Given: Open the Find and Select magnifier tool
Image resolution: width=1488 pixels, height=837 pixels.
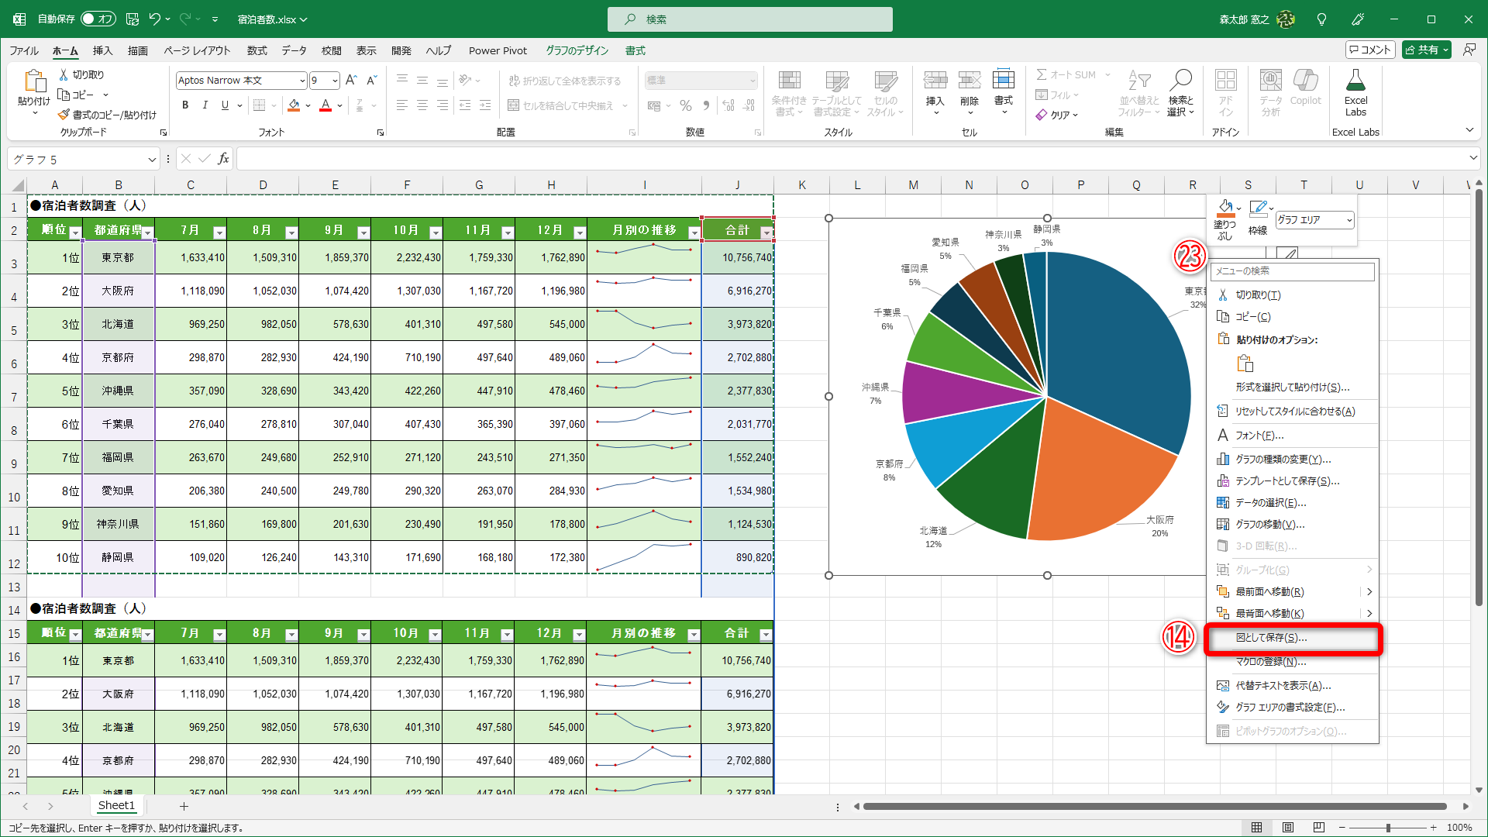Looking at the screenshot, I should pos(1180,81).
